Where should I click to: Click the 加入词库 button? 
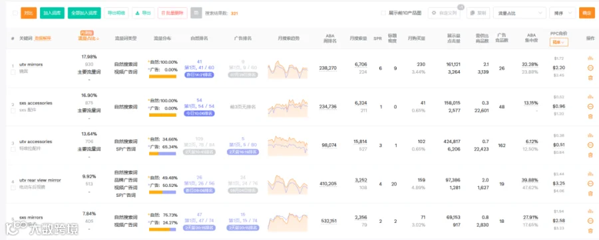[x=53, y=13]
